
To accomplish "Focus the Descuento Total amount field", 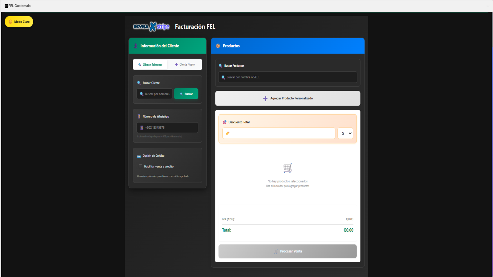I will point(279,133).
